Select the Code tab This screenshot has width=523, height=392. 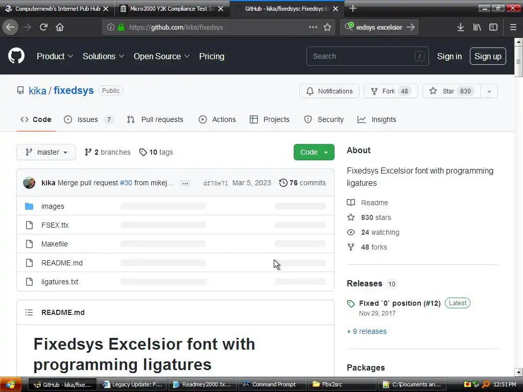(x=36, y=119)
